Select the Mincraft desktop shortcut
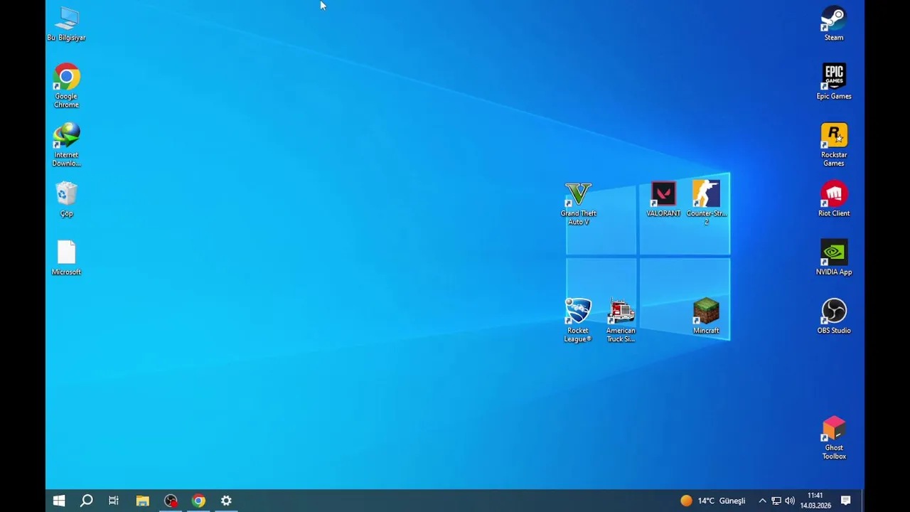910x512 pixels. coord(706,316)
